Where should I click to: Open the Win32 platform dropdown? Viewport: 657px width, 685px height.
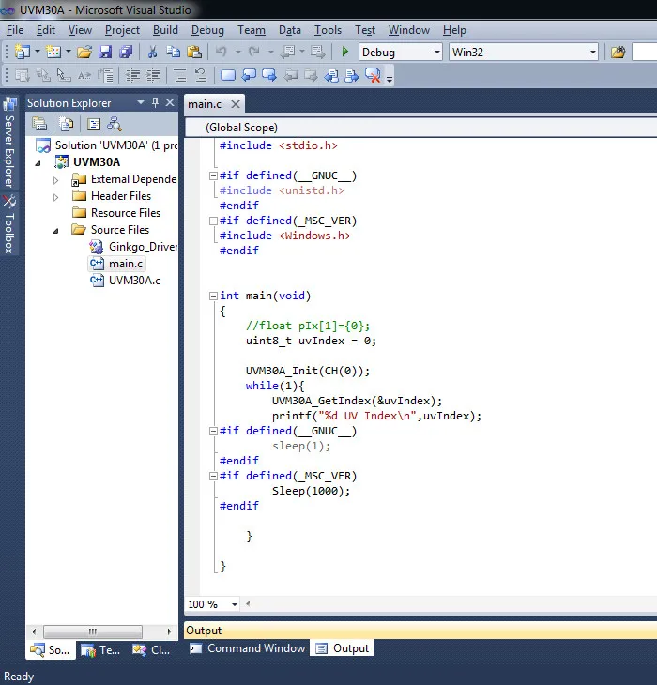(x=592, y=53)
